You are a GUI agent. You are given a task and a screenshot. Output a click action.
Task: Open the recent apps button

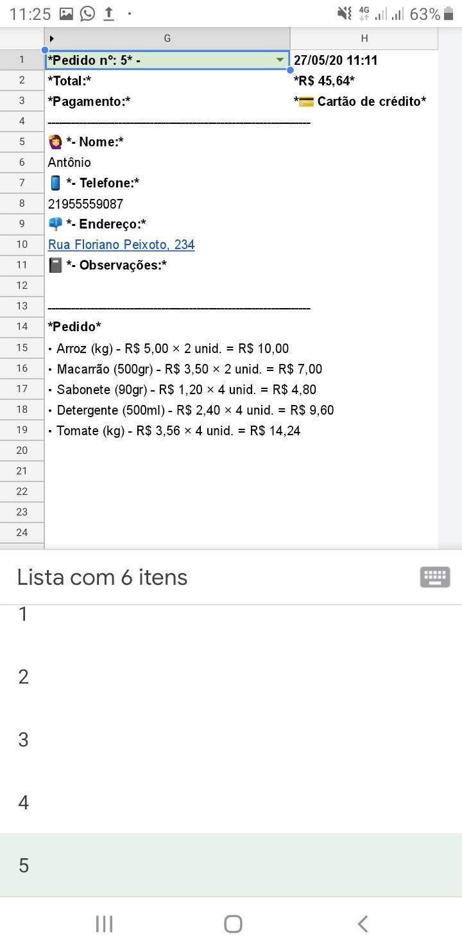click(104, 924)
